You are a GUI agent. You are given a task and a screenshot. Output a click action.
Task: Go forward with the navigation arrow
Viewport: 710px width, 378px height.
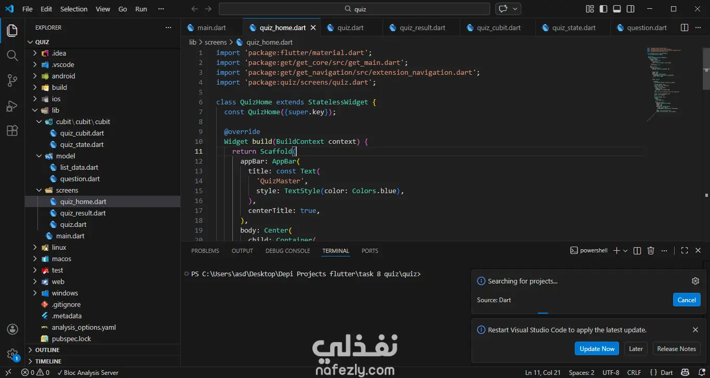click(208, 9)
